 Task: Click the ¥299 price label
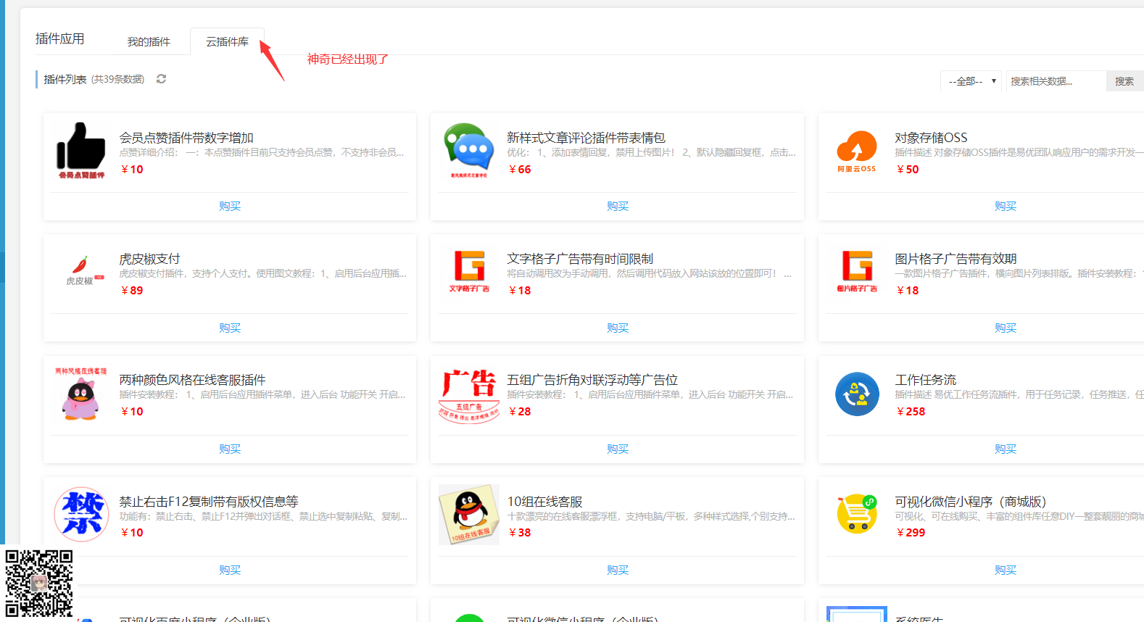(911, 533)
